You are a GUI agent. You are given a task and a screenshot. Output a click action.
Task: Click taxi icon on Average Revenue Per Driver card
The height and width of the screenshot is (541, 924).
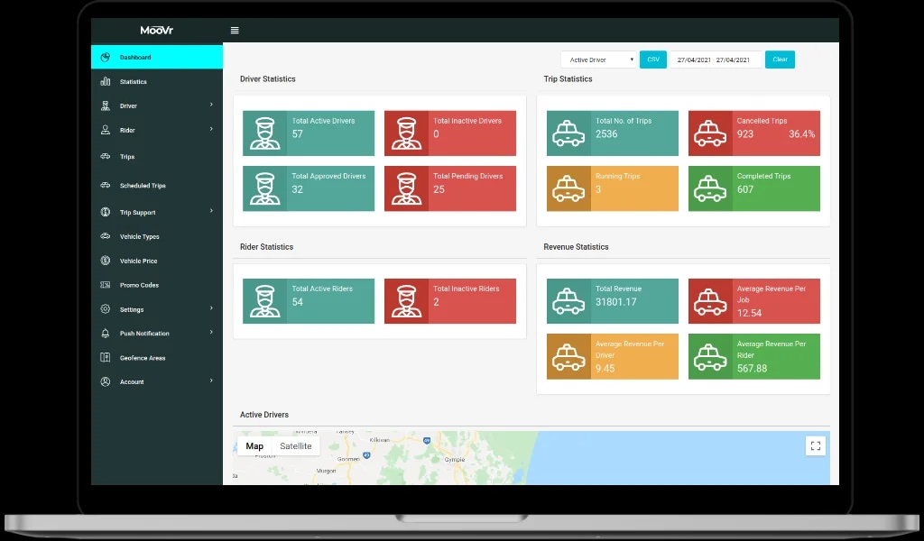[568, 356]
